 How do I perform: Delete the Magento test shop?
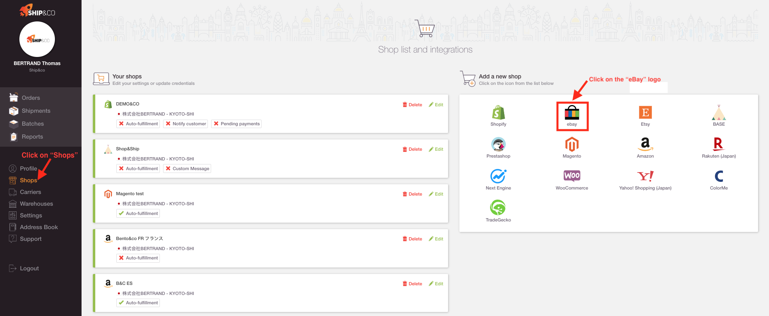coord(412,194)
